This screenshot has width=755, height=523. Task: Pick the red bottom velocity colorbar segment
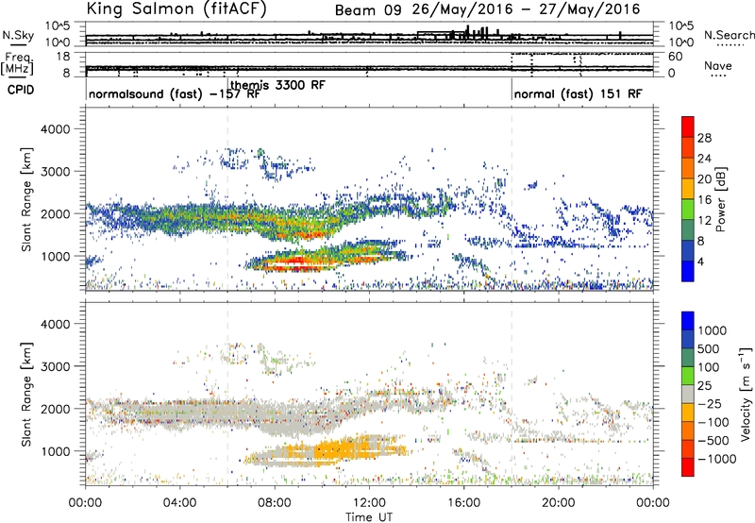point(688,467)
